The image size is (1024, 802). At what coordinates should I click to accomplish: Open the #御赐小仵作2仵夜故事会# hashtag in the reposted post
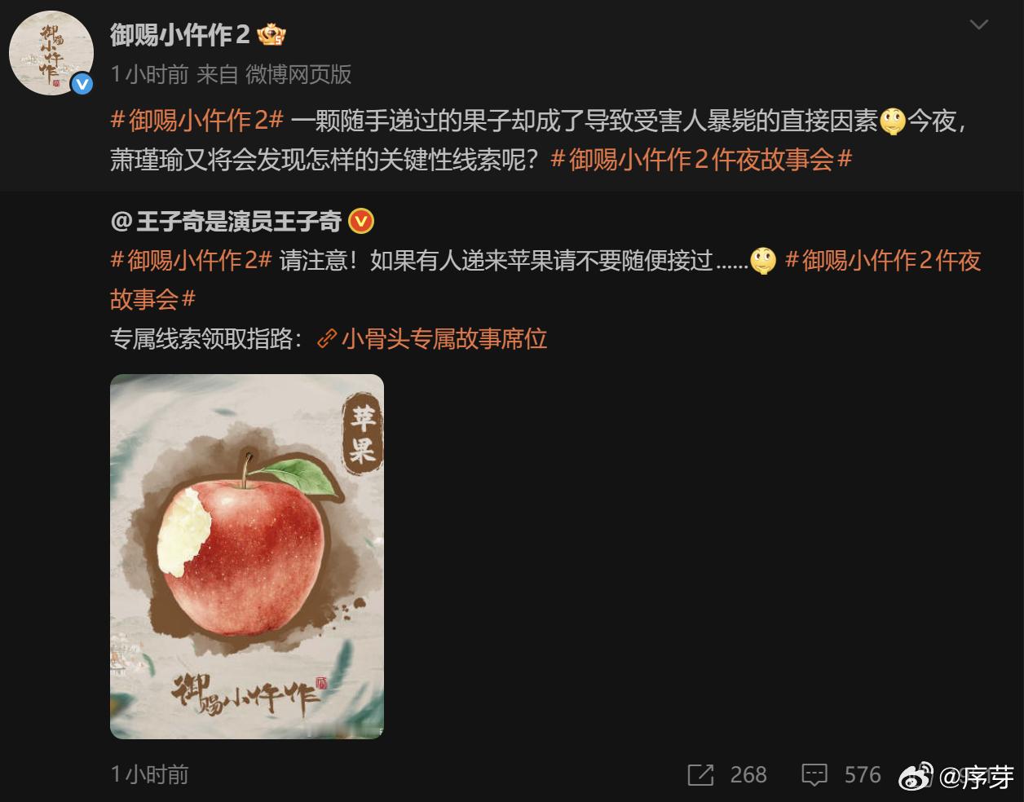545,280
